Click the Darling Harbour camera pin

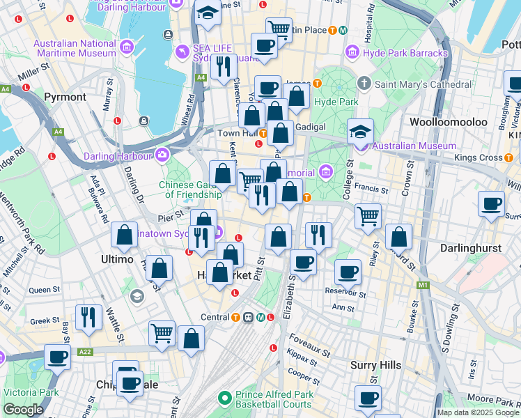pyautogui.click(x=162, y=155)
